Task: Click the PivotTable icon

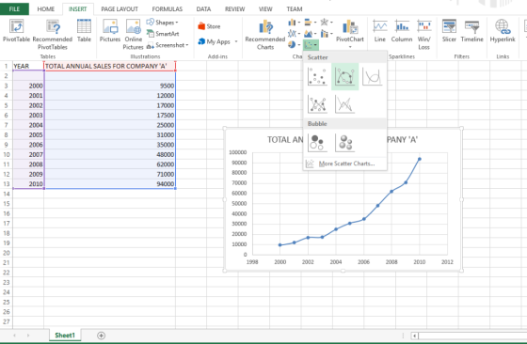Action: click(16, 30)
